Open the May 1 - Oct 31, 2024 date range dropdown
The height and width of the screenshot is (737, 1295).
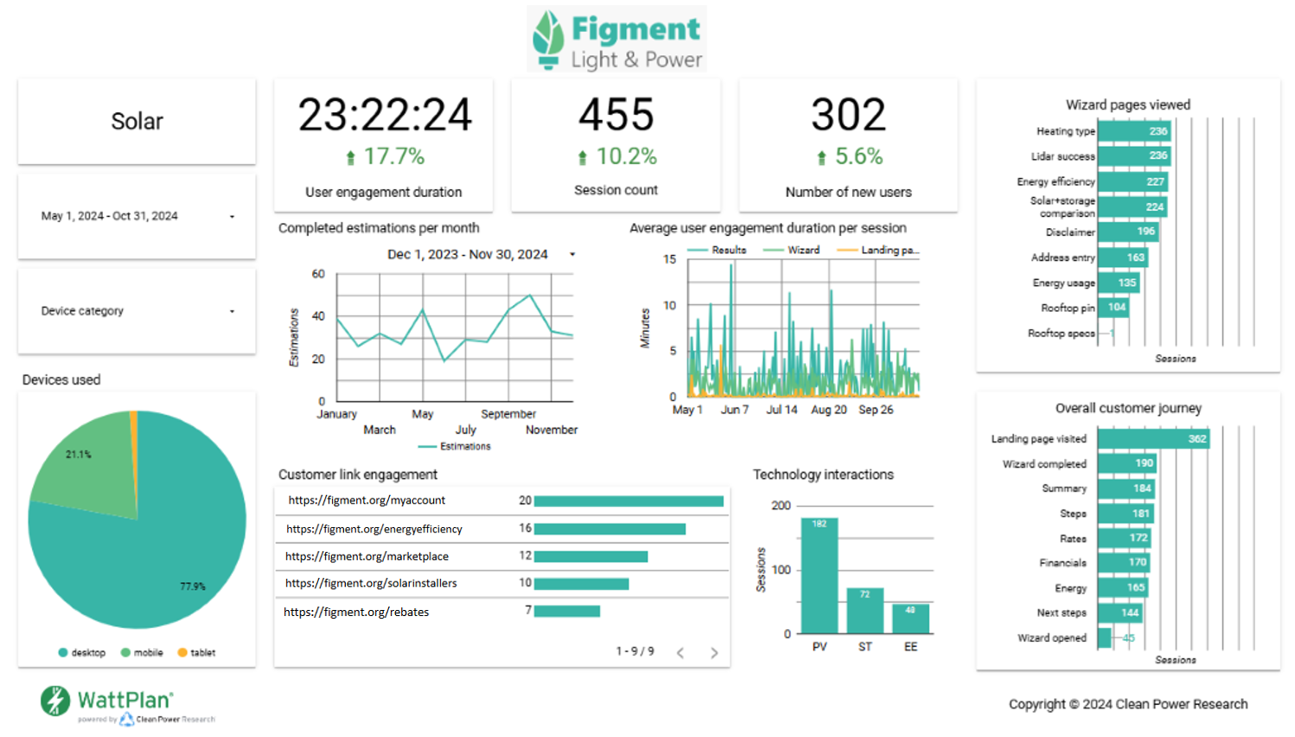(x=137, y=216)
